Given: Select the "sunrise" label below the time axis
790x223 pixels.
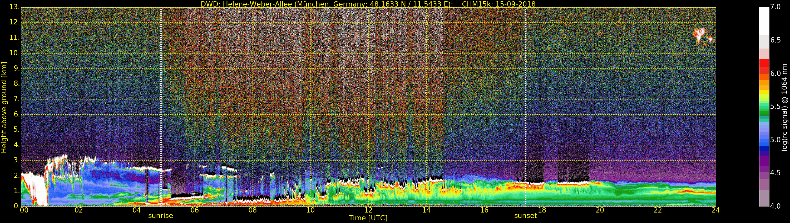Looking at the screenshot, I should pyautogui.click(x=160, y=216).
